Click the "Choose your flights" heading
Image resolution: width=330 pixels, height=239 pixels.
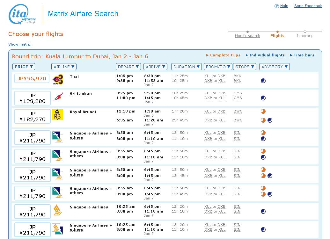click(36, 34)
